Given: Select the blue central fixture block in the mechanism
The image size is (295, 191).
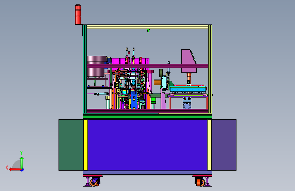Looking at the screenshot, I should 134,100.
